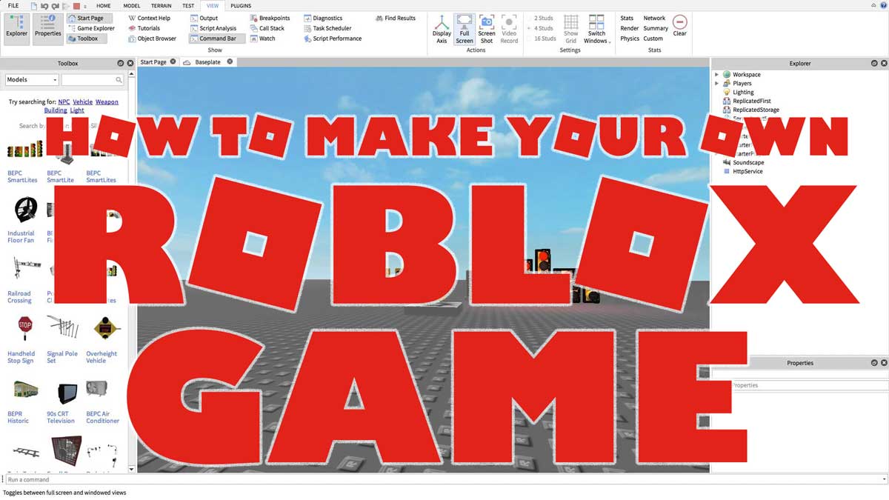Show Stats overlay
This screenshot has width=889, height=500.
(x=627, y=18)
